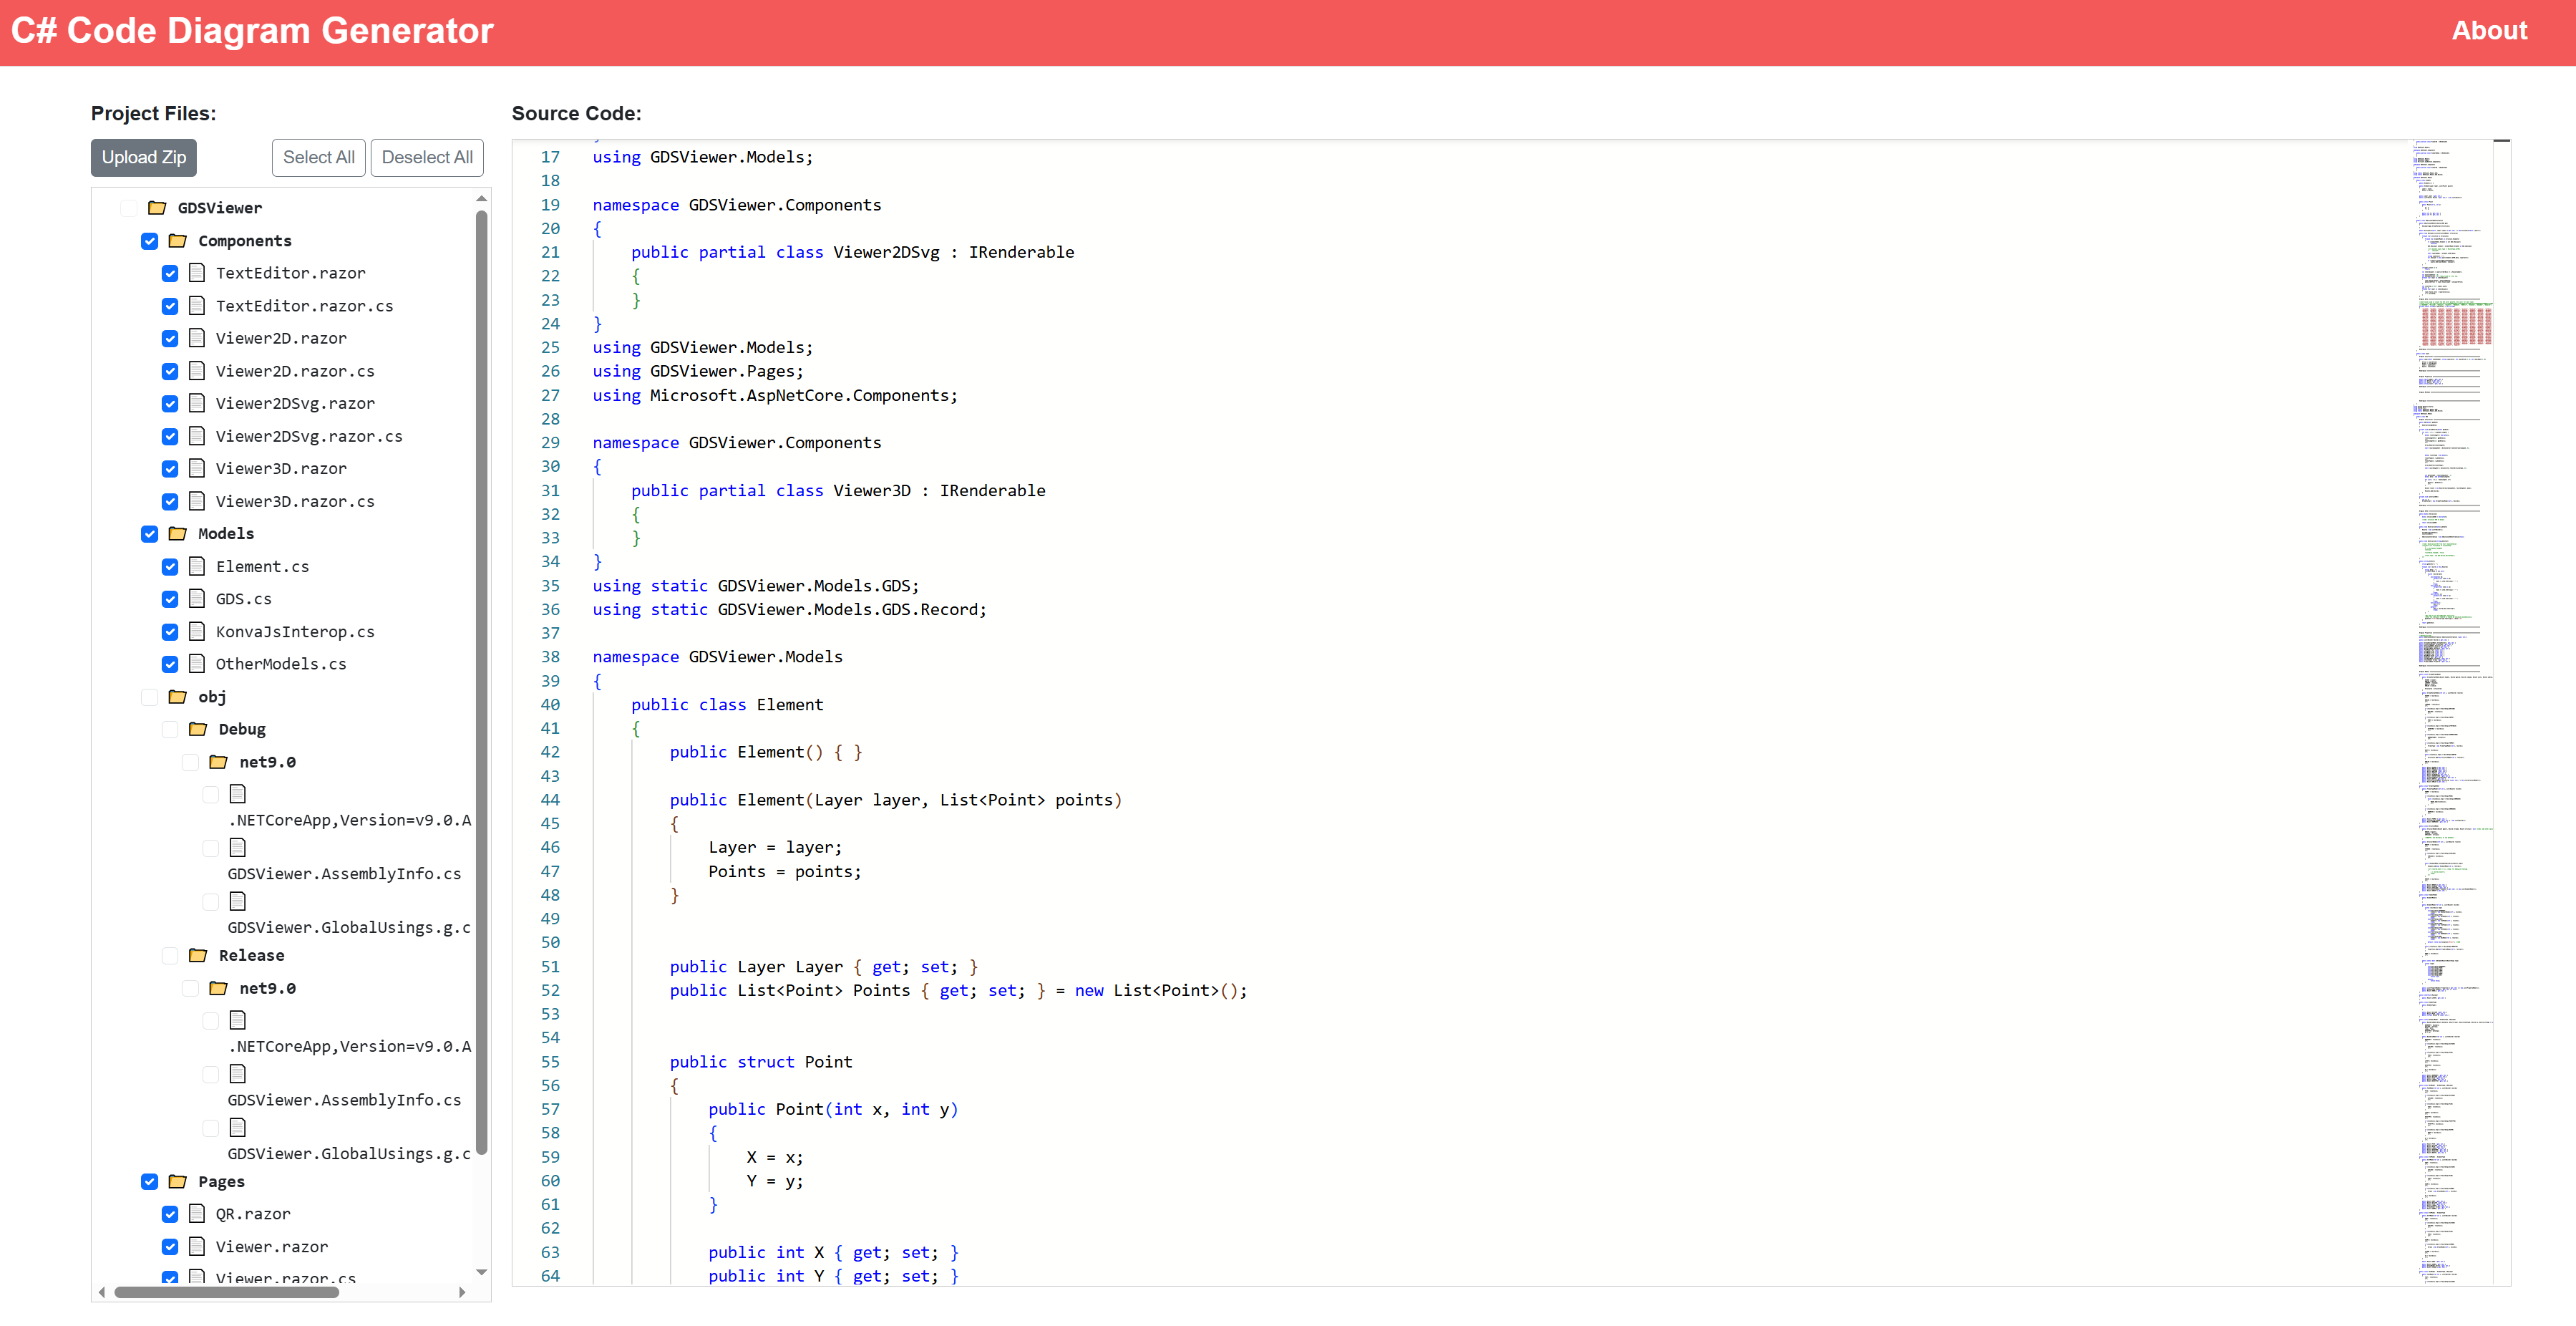The image size is (2576, 1326).
Task: Click the Viewer.razor file icon
Action: [197, 1247]
